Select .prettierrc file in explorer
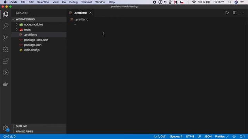 [39, 35]
